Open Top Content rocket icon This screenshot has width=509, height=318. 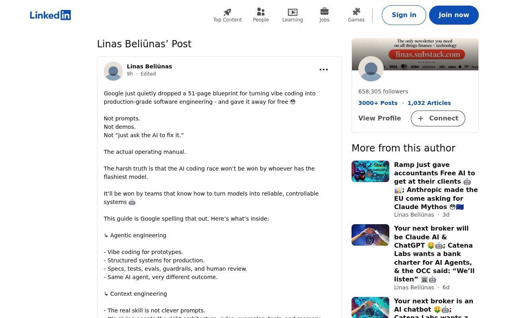[227, 12]
